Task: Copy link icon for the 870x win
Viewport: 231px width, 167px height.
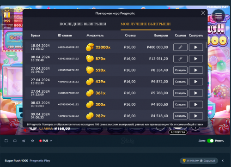Action: click(x=180, y=59)
